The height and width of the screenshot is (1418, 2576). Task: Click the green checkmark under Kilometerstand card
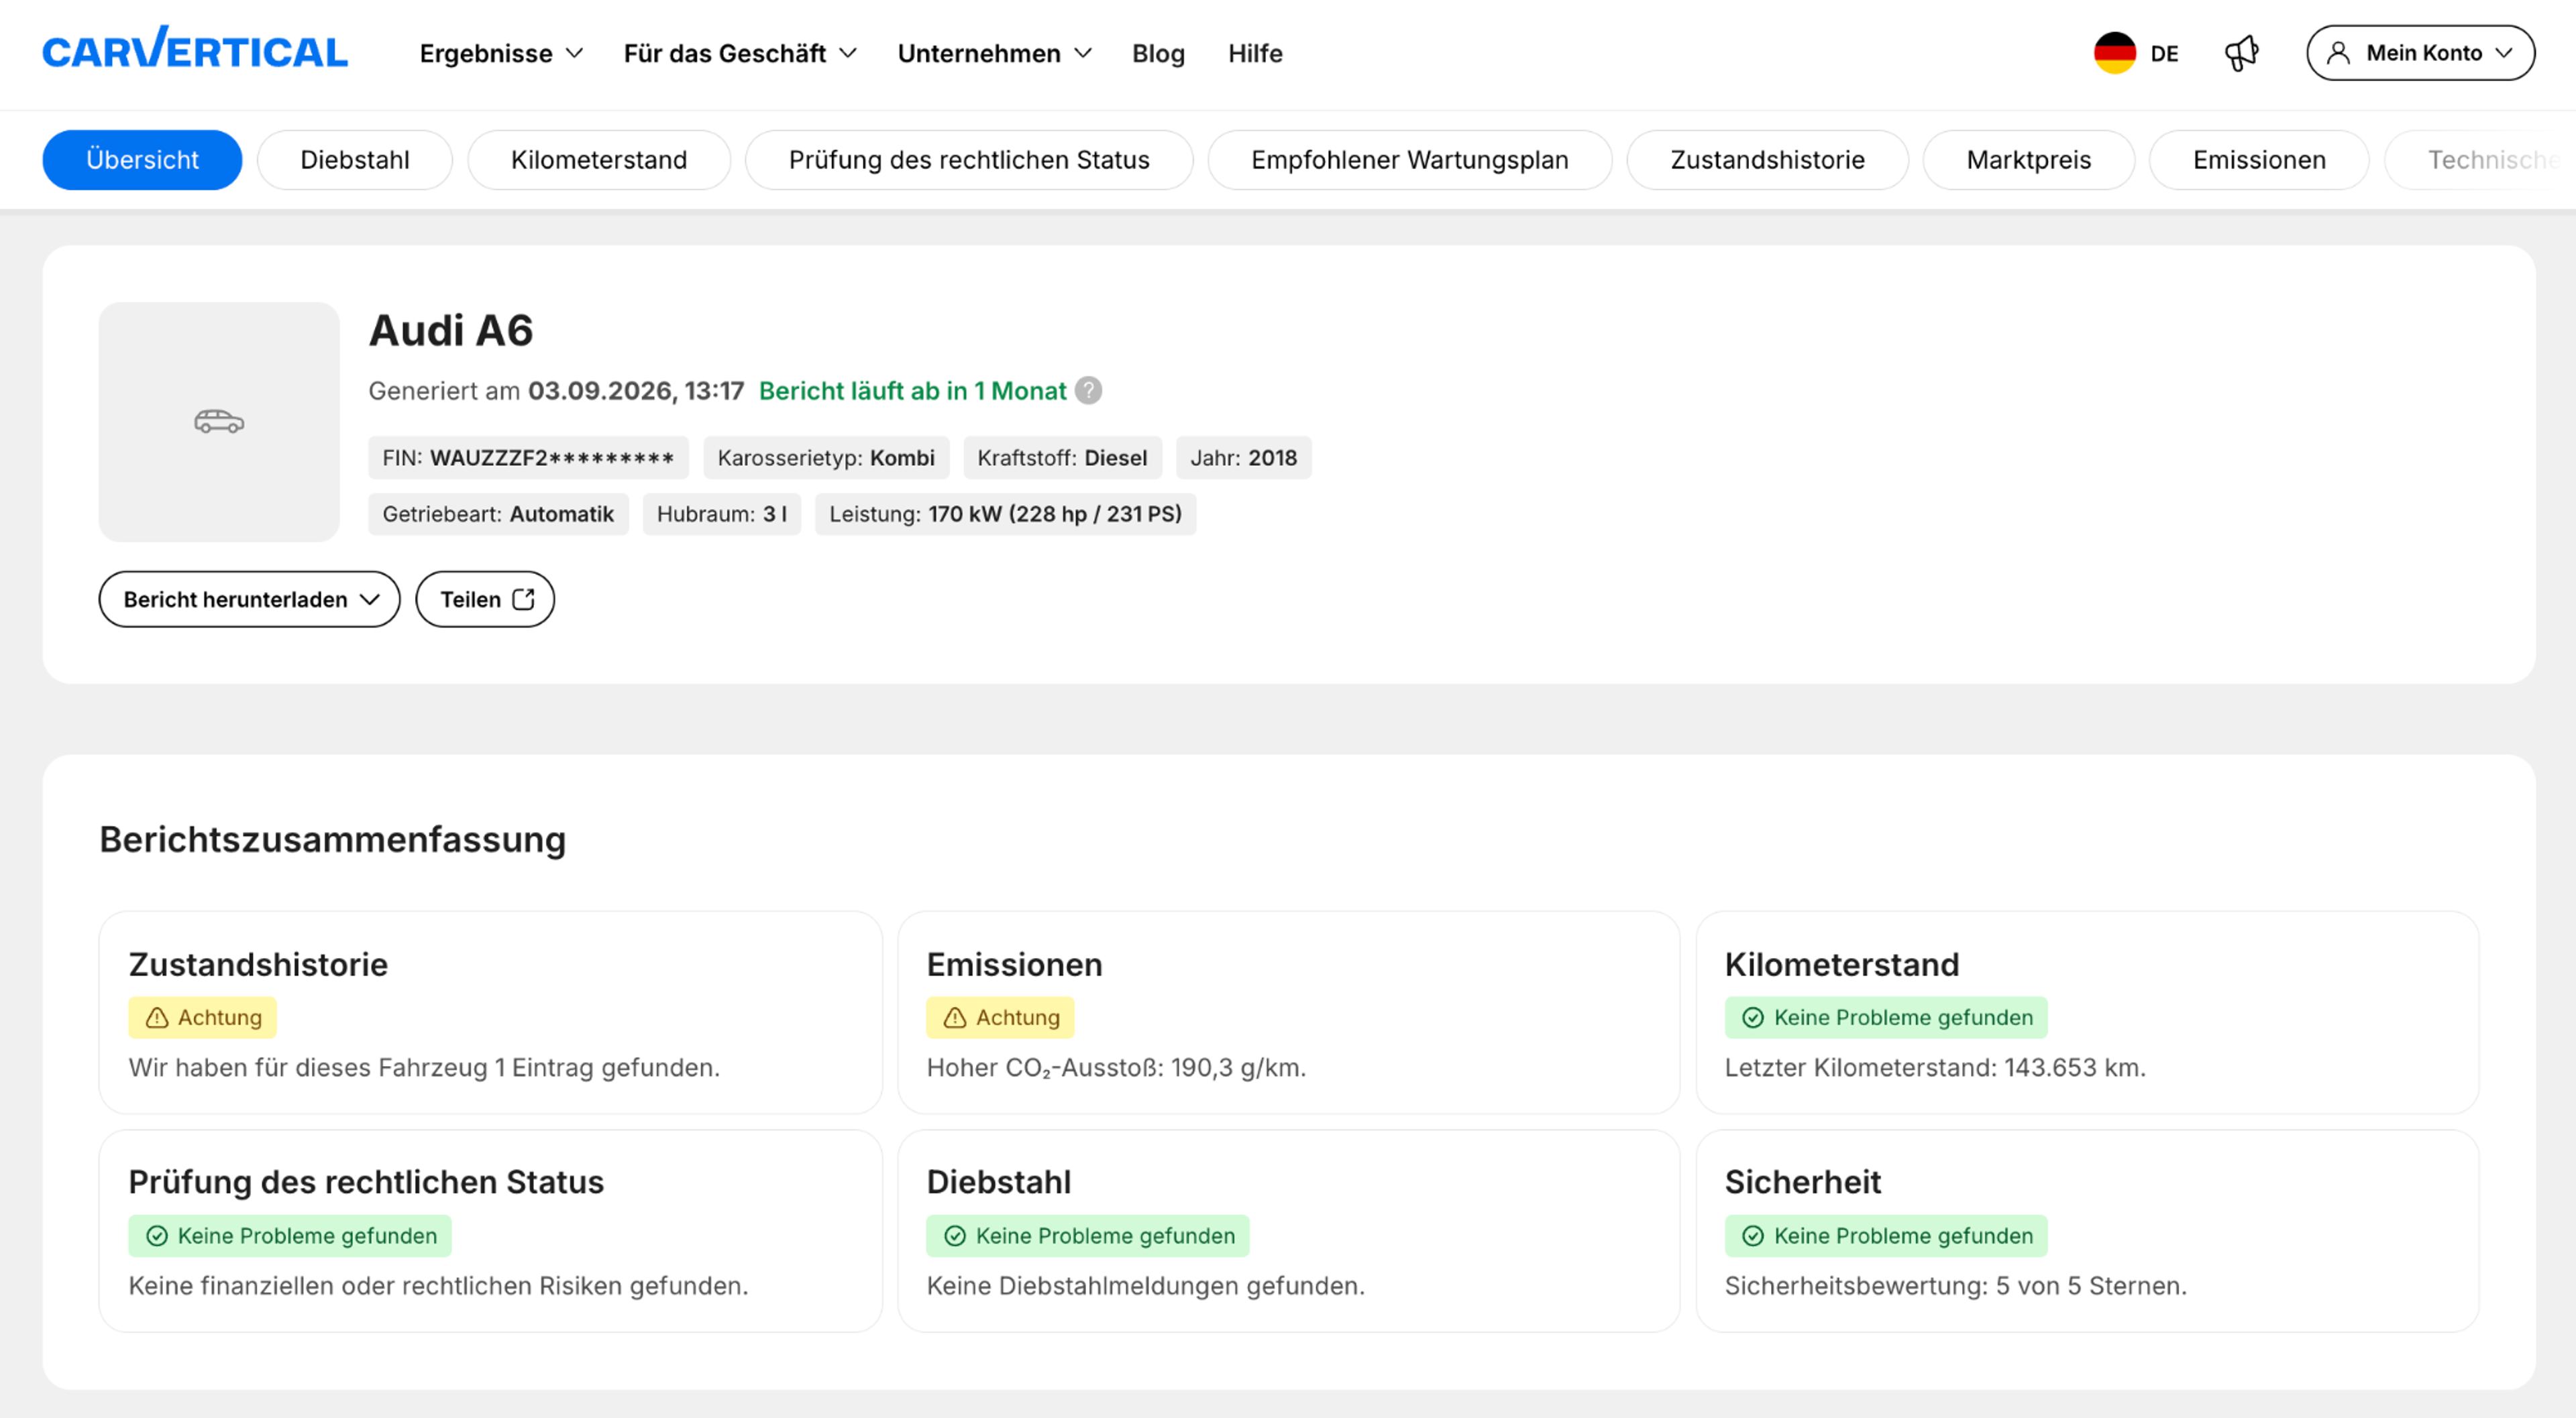pos(1753,1017)
